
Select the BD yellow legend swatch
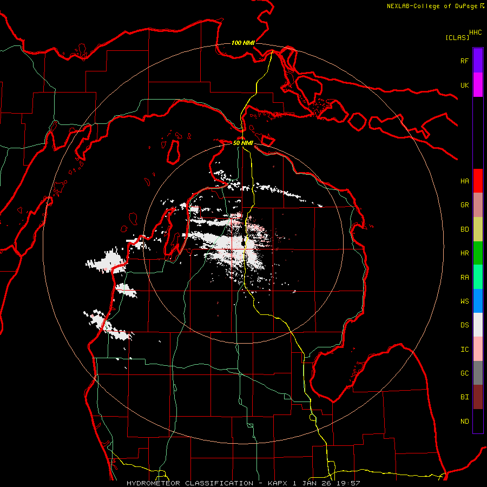pyautogui.click(x=478, y=229)
